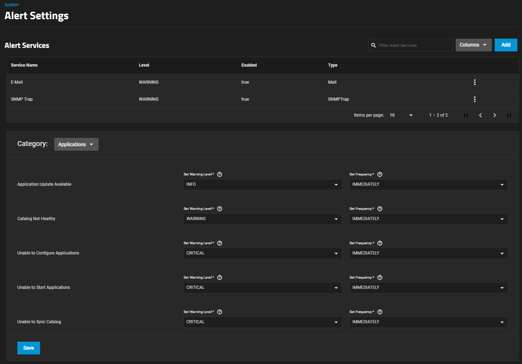Image resolution: width=522 pixels, height=364 pixels.
Task: Save the alert settings
Action: 29,348
